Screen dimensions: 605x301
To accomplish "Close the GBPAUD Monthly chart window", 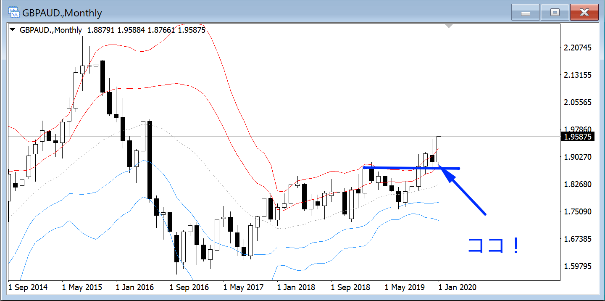I will click(x=584, y=13).
